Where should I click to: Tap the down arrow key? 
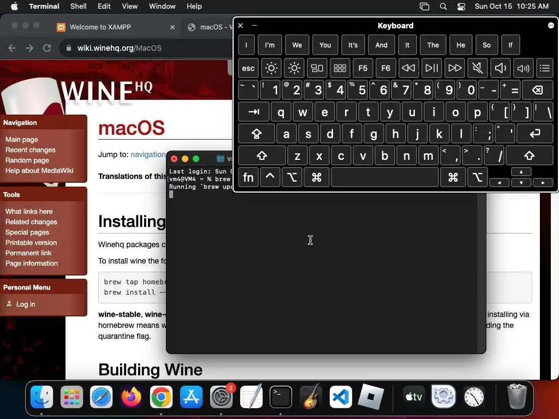(x=521, y=182)
